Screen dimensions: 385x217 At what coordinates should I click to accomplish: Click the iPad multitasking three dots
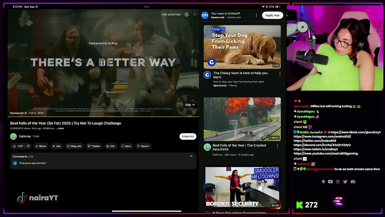click(x=146, y=7)
